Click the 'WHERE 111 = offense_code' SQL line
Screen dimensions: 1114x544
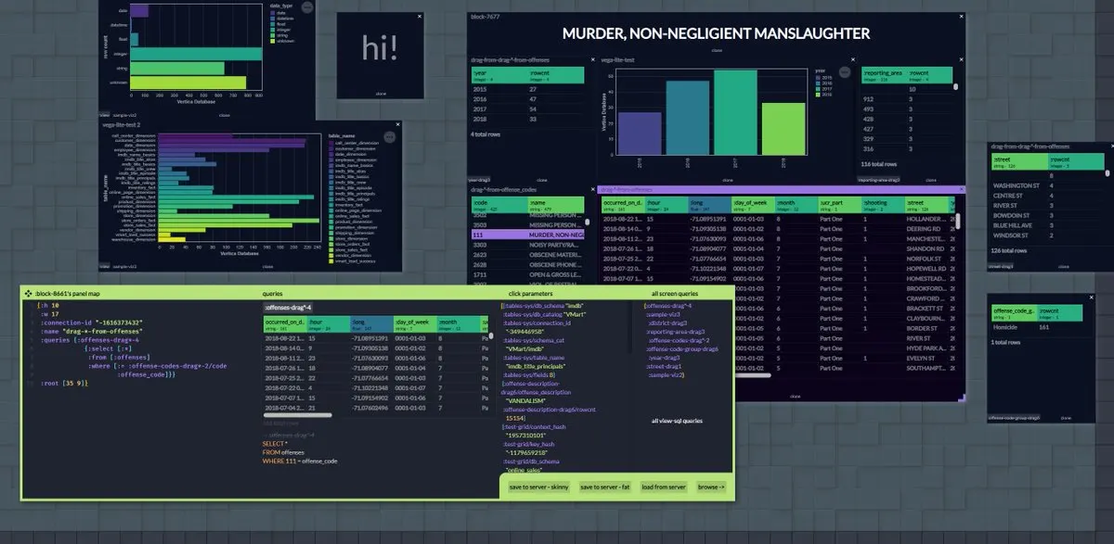(x=299, y=461)
